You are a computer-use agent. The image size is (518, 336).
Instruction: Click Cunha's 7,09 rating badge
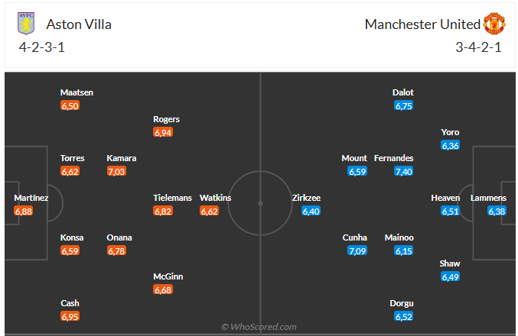(x=357, y=250)
